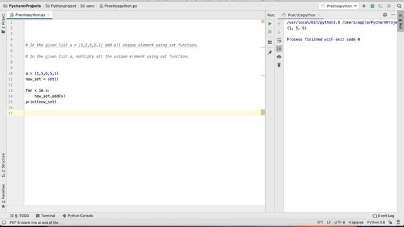This screenshot has height=227, width=404.
Task: Restore layout in the Run panel
Action: pos(270,42)
